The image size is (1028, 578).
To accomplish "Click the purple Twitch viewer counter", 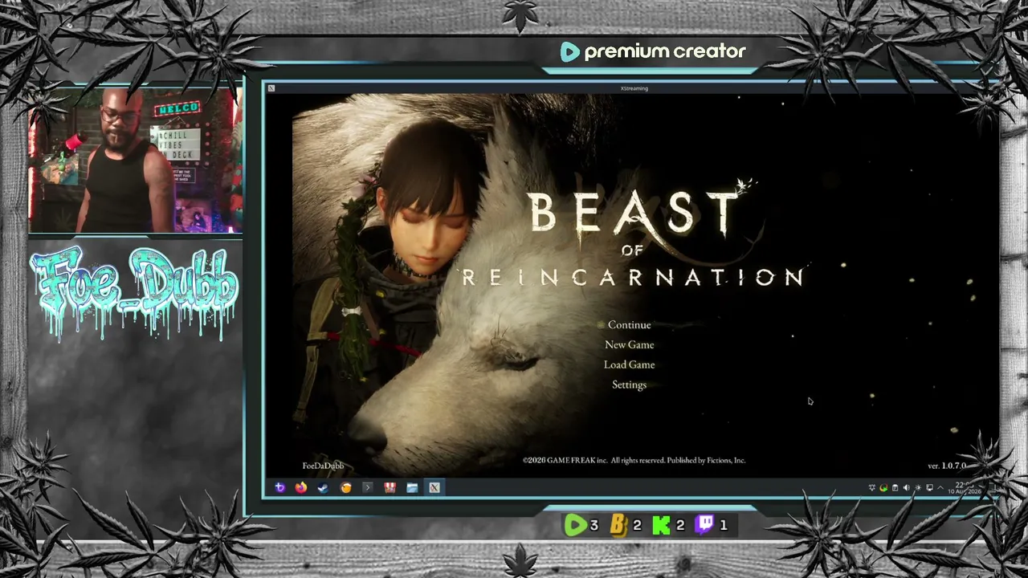I will pos(712,525).
